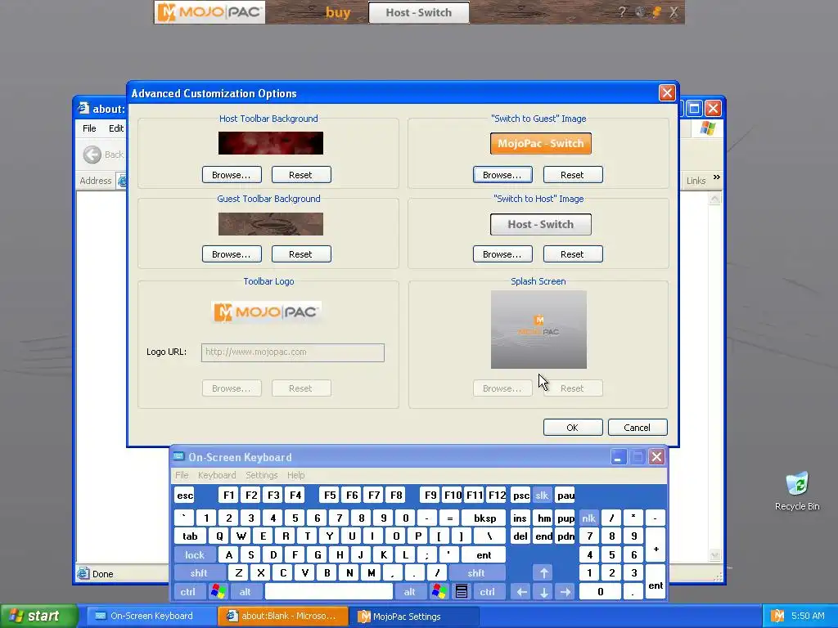Minimize the On-Screen Keyboard window
Image resolution: width=838 pixels, height=628 pixels.
tap(619, 457)
